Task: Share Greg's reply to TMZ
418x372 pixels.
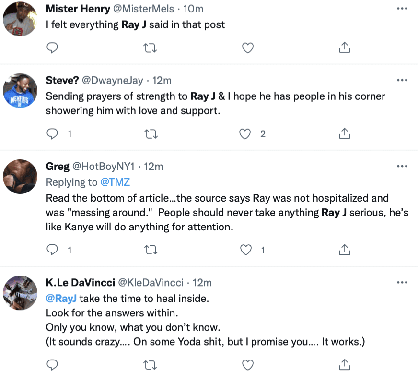Action: click(x=345, y=250)
